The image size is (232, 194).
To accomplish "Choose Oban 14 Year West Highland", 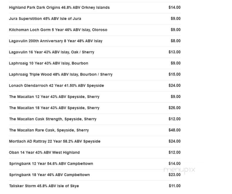I will tap(95, 153).
